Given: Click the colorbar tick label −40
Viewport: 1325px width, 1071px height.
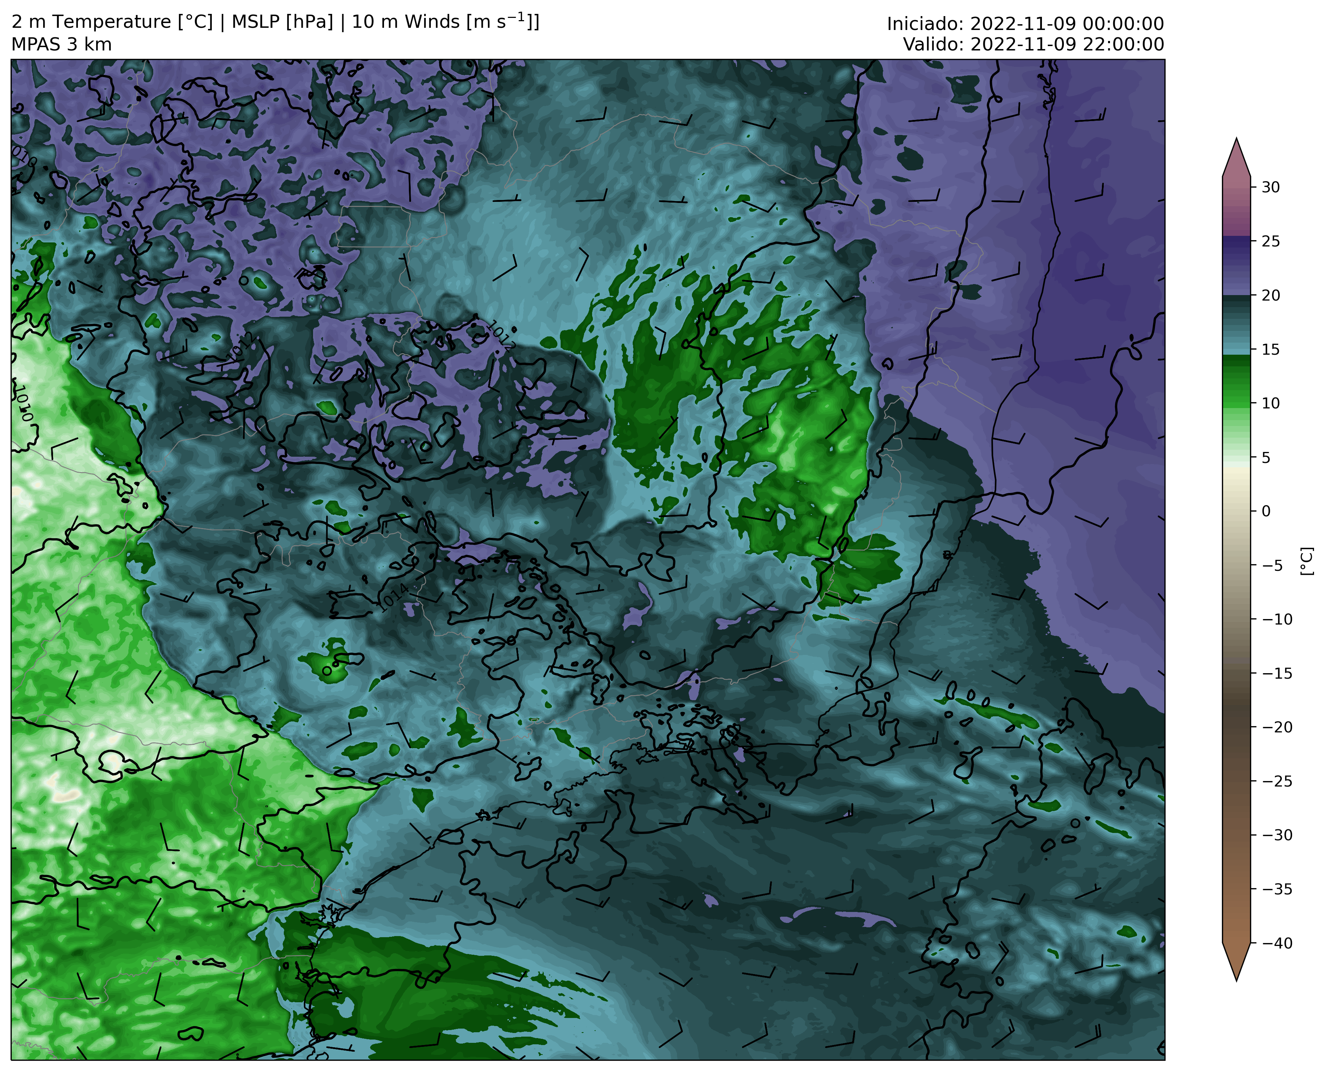Looking at the screenshot, I should 1276,943.
